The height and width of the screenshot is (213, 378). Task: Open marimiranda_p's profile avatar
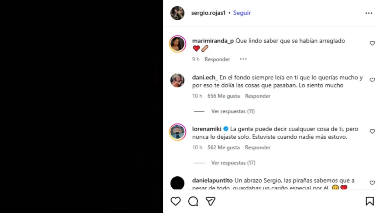coord(178,44)
